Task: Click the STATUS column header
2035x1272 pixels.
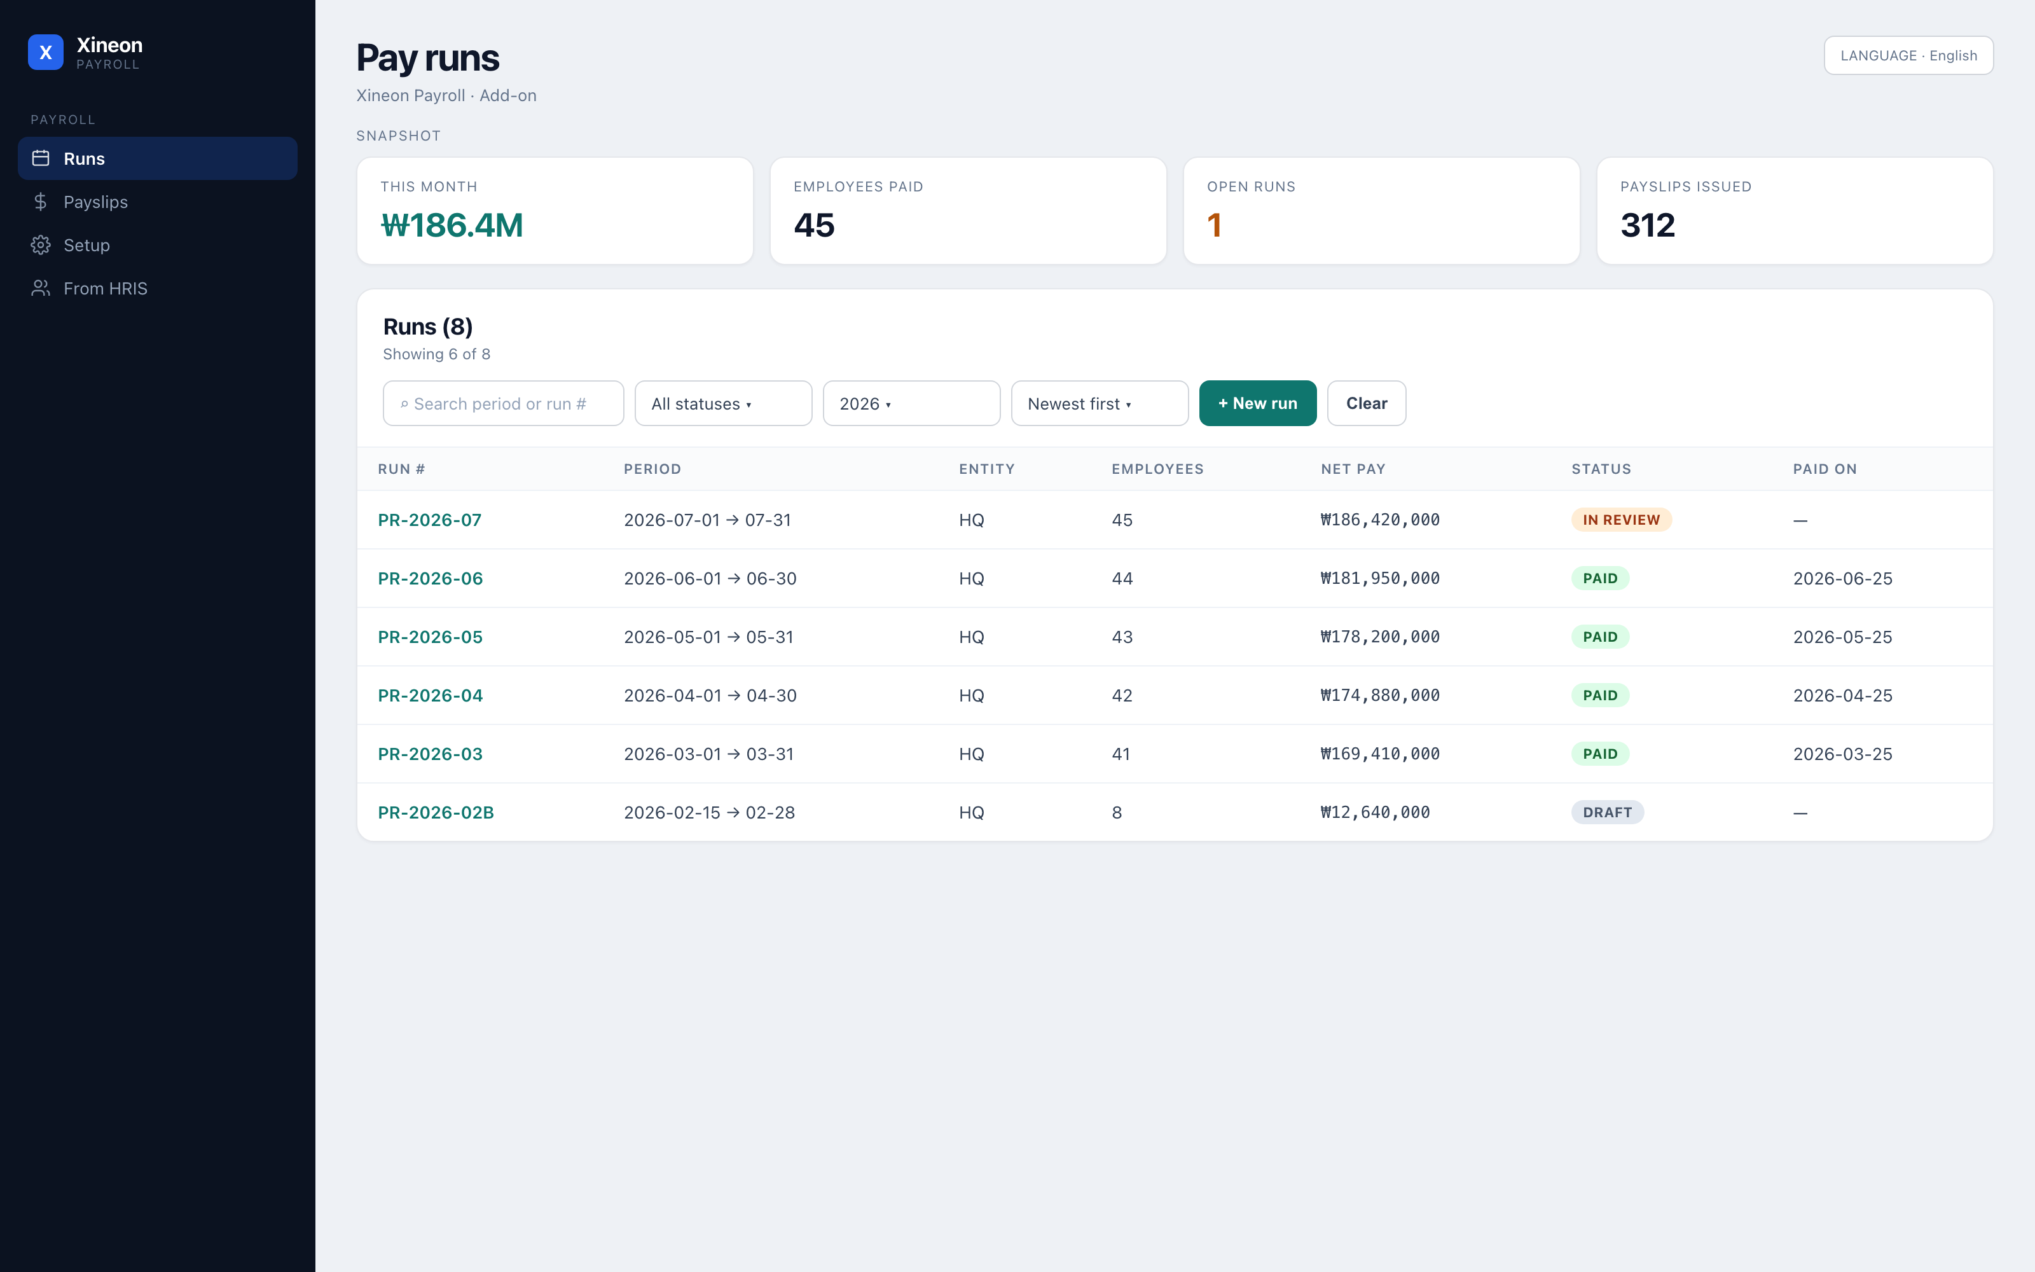Action: pos(1601,469)
